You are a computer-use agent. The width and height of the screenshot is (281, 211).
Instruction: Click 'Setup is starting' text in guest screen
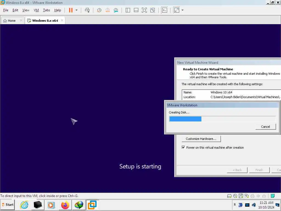tap(140, 166)
